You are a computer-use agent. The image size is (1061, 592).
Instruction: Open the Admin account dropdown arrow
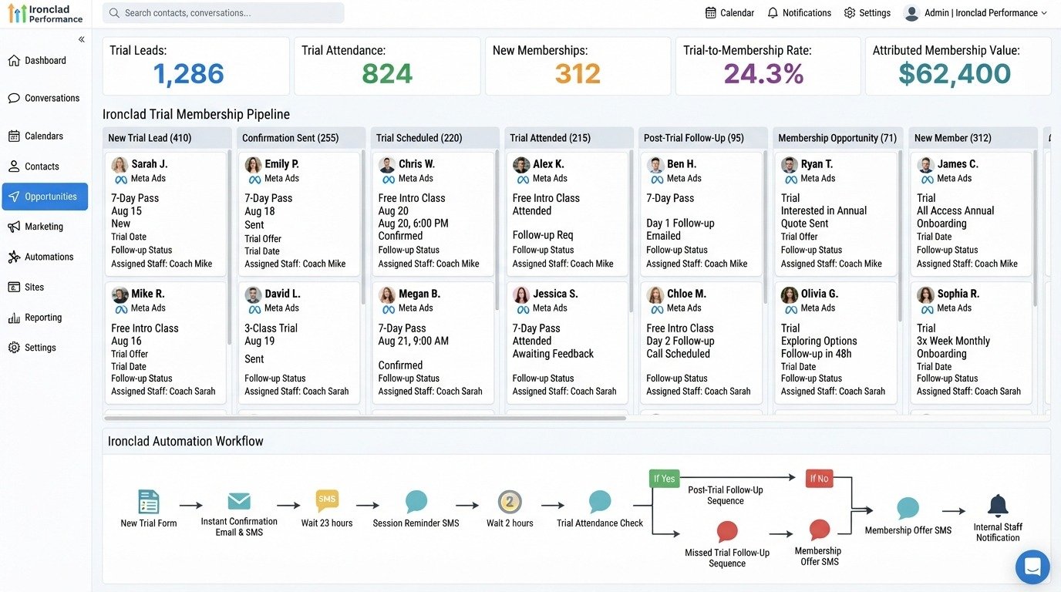pyautogui.click(x=1044, y=13)
